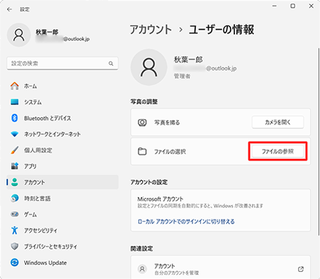Click the ファイルの参照 button
Image resolution: width=320 pixels, height=279 pixels.
coord(278,152)
